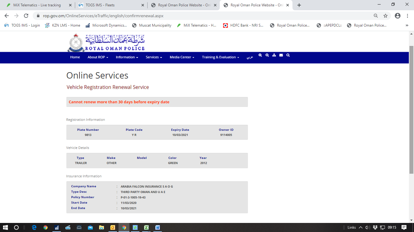Viewport: 414px width, 232px height.
Task: Expand the Media Center dropdown
Action: click(x=182, y=57)
